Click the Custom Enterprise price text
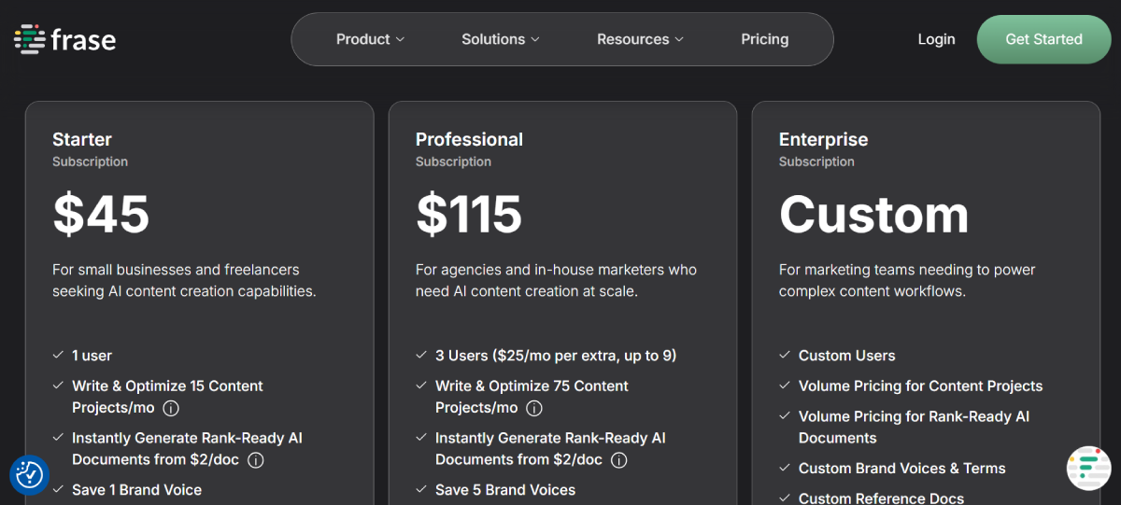 (873, 215)
